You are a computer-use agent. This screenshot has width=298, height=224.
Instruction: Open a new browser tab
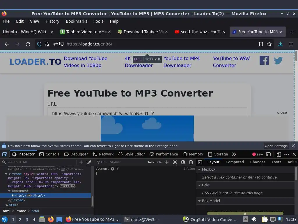click(292, 32)
